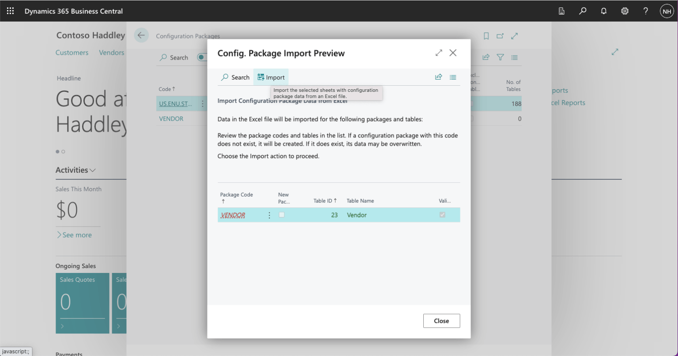Viewport: 678px width, 356px height.
Task: Click the 188 No. of Tables value
Action: click(516, 104)
